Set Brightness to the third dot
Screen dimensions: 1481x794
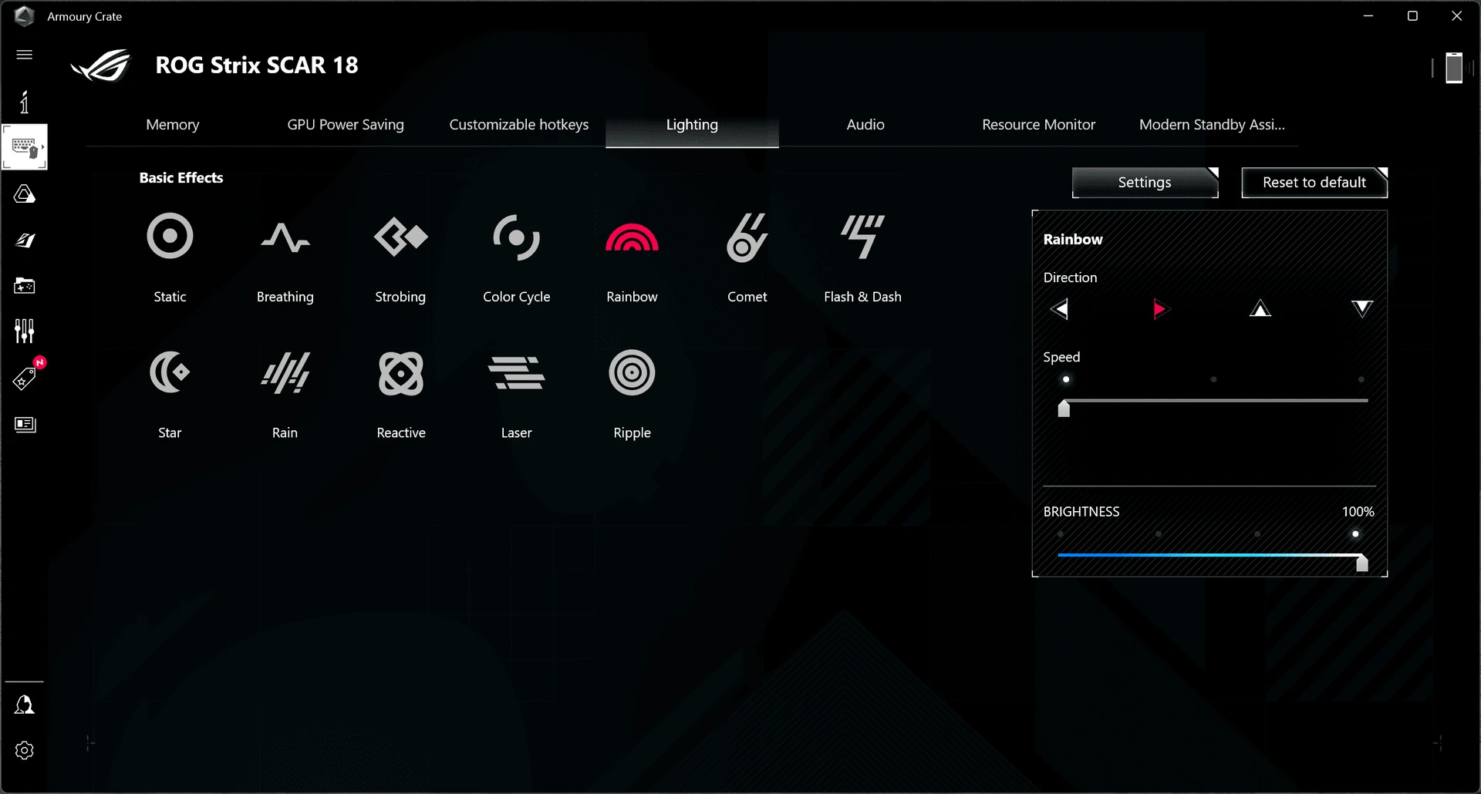coord(1257,533)
